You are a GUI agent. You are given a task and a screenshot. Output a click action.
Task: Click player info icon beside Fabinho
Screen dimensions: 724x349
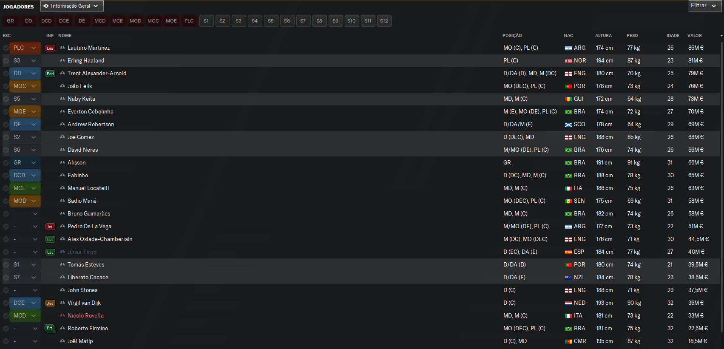tap(62, 176)
